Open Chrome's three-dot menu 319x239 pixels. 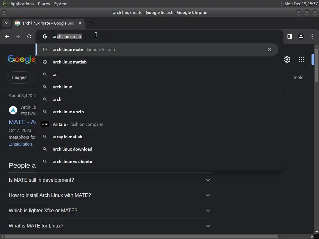tap(312, 36)
